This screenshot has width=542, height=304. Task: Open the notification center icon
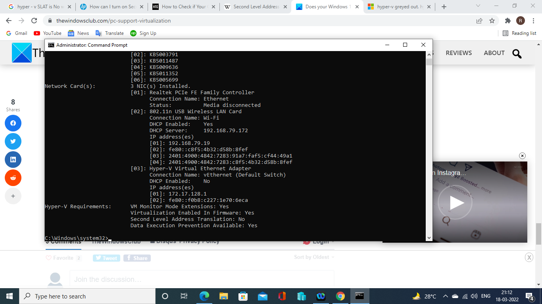coord(529,296)
